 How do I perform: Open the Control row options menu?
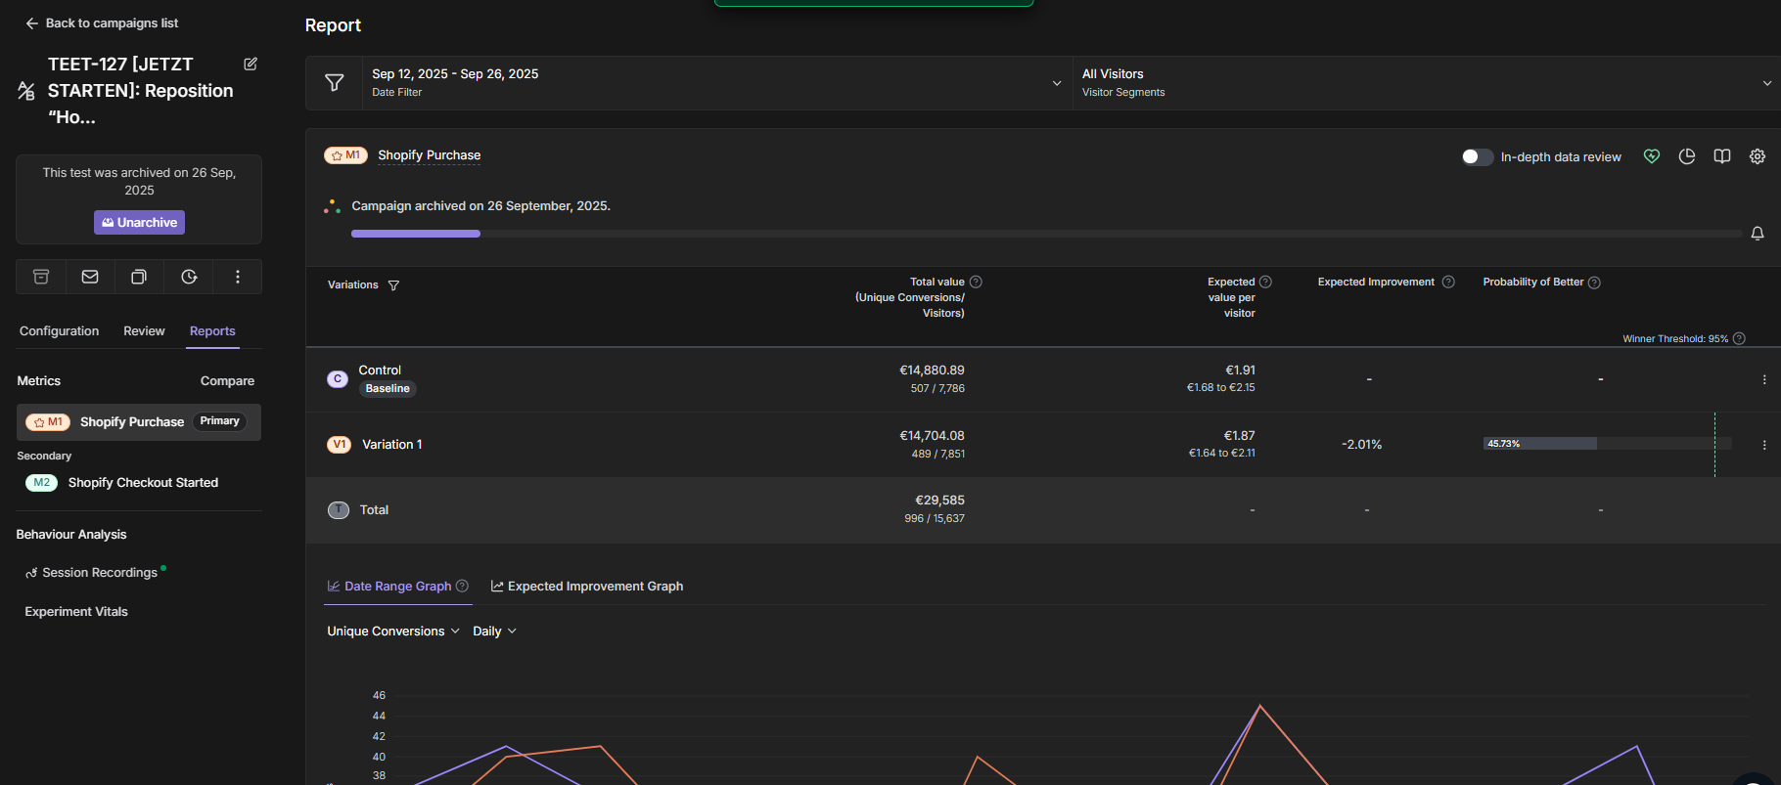click(1764, 379)
